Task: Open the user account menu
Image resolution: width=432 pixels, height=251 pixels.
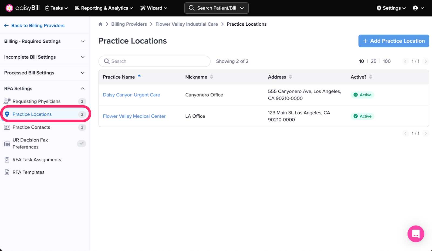Action: [x=418, y=8]
